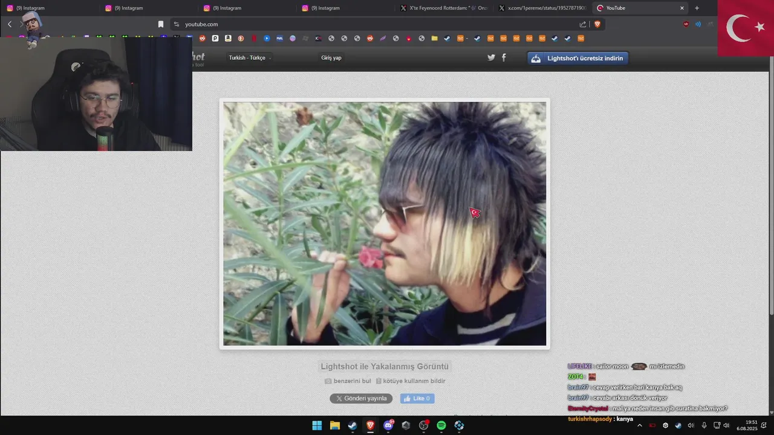The width and height of the screenshot is (774, 435).
Task: Click Lightshot'ı ücretsiz indirin button
Action: tap(578, 58)
